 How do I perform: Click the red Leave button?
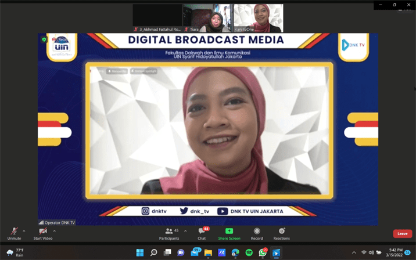pyautogui.click(x=402, y=233)
